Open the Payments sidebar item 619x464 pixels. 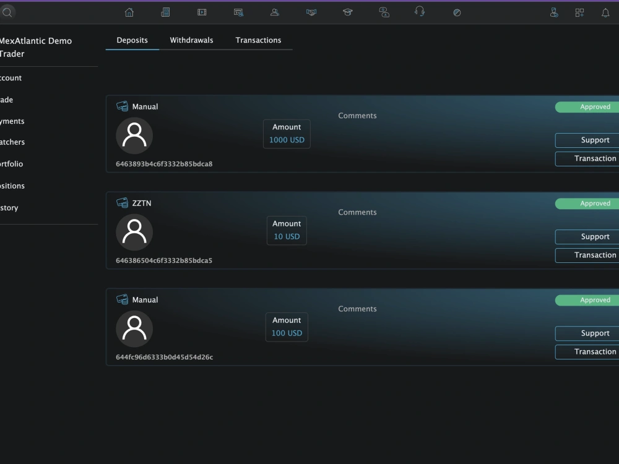pyautogui.click(x=12, y=121)
